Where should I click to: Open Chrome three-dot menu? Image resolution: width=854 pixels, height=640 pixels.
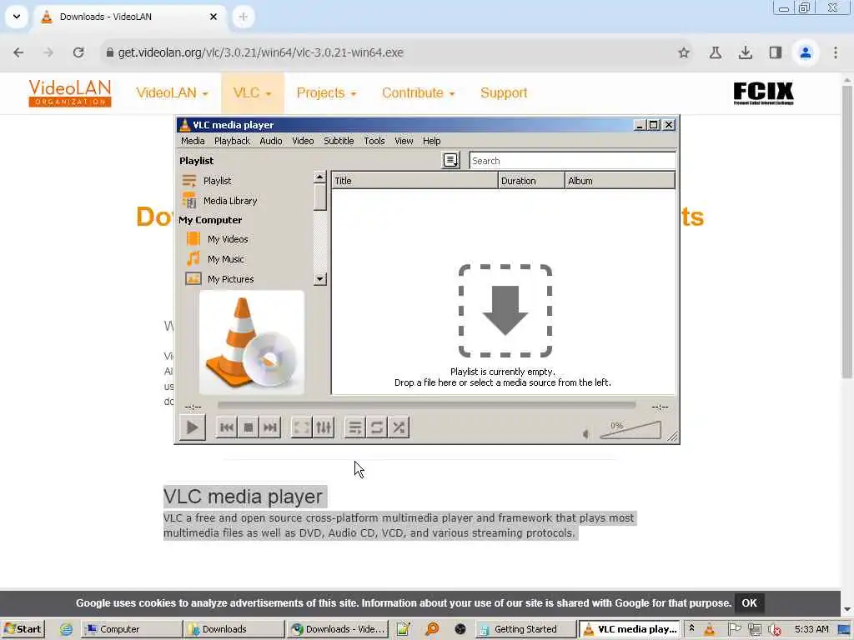[x=836, y=52]
